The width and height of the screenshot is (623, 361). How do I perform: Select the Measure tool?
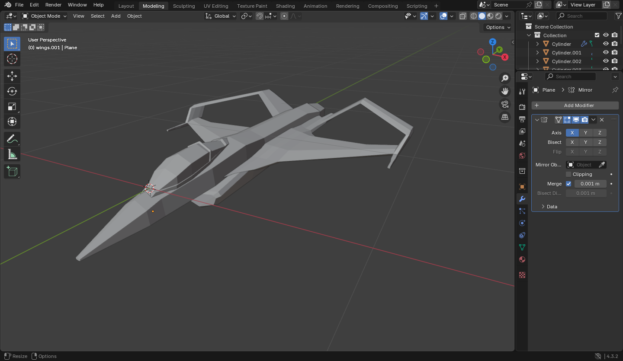coord(12,154)
